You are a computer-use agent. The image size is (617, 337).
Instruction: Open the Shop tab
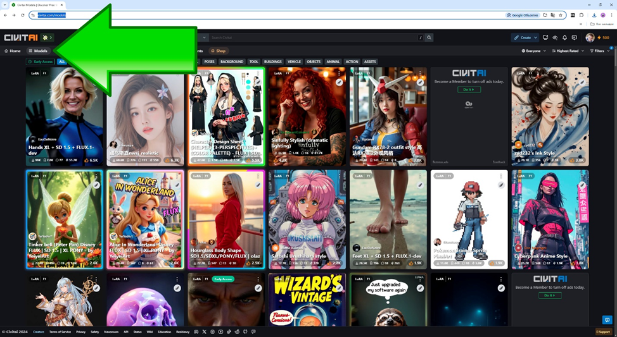pos(218,51)
